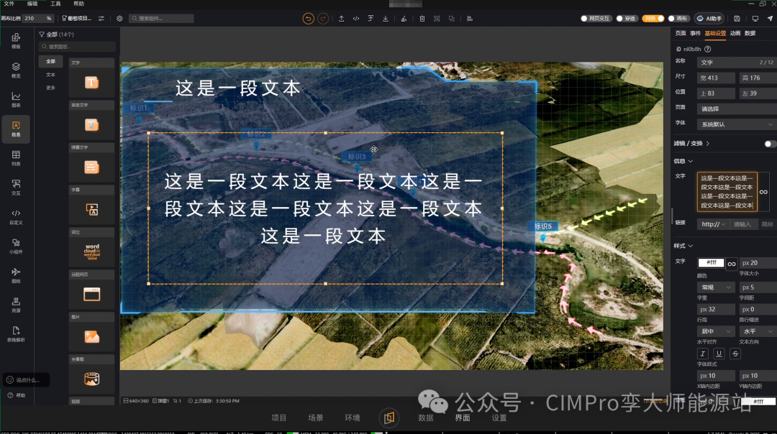Open the 工具 menu
This screenshot has height=434, width=777.
(x=55, y=4)
